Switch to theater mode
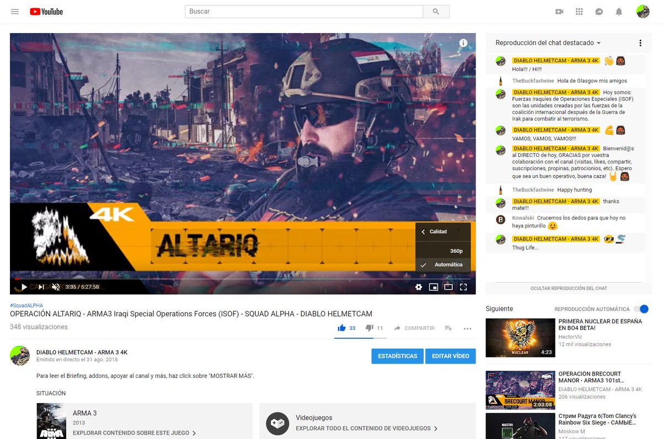 [x=449, y=287]
